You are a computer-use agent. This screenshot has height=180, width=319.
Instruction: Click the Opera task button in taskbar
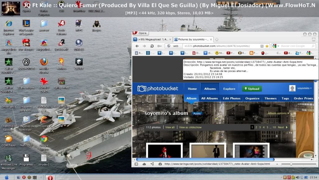[50, 178]
